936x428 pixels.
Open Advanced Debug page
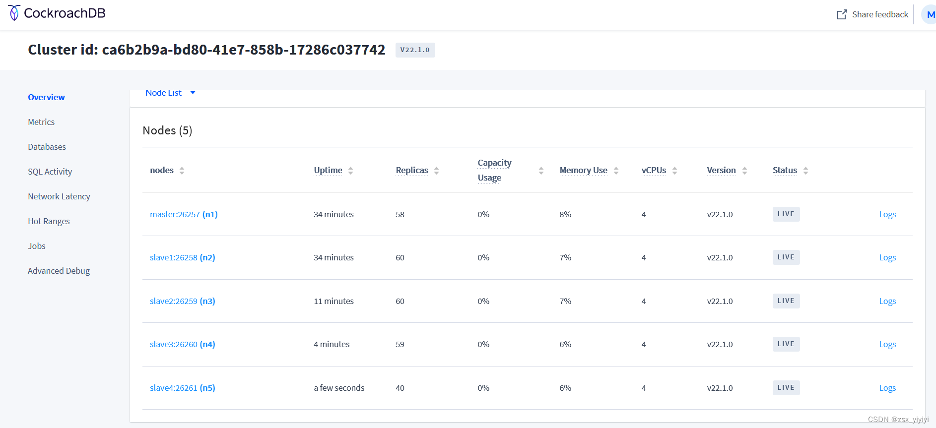(x=59, y=271)
